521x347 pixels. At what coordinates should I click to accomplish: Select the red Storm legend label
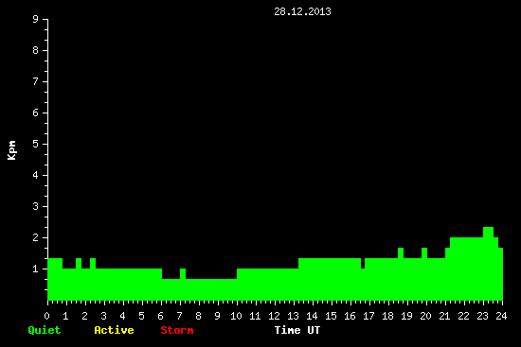(177, 330)
